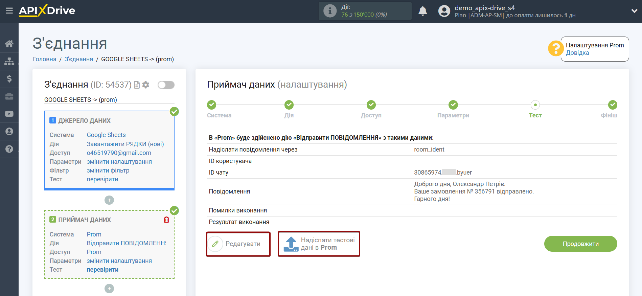Toggle the connection on/off switch
Image resolution: width=642 pixels, height=296 pixels.
[x=166, y=85]
